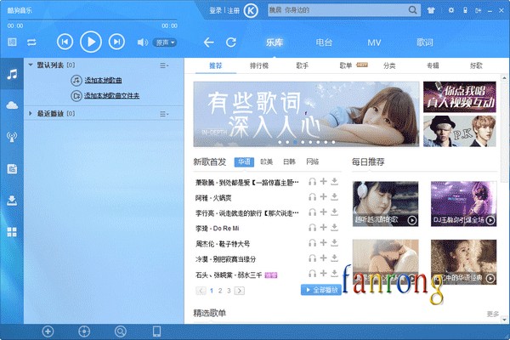The width and height of the screenshot is (510, 340).
Task: Mute the volume speaker icon
Action: [x=142, y=42]
